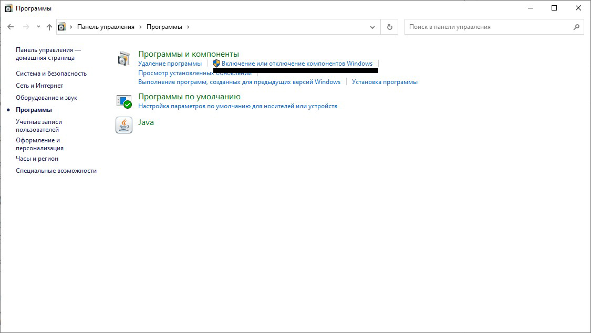Click the Java heading link

pos(146,122)
